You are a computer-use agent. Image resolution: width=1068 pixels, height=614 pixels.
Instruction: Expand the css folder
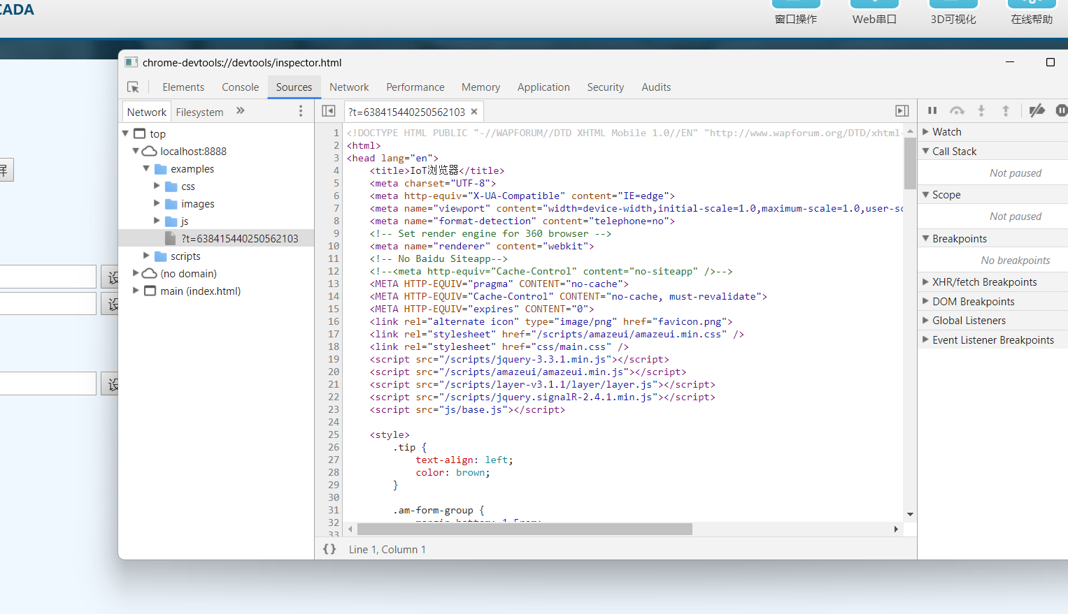tap(157, 186)
